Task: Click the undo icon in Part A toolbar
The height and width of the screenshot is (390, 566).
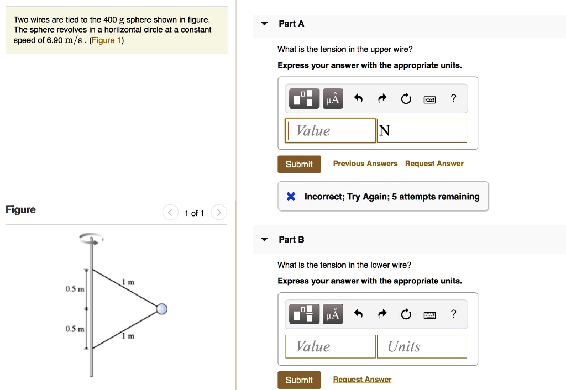Action: click(x=358, y=98)
